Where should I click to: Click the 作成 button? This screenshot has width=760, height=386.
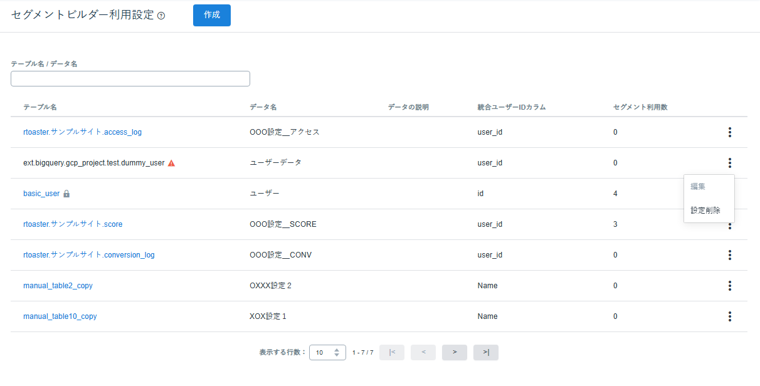(212, 15)
